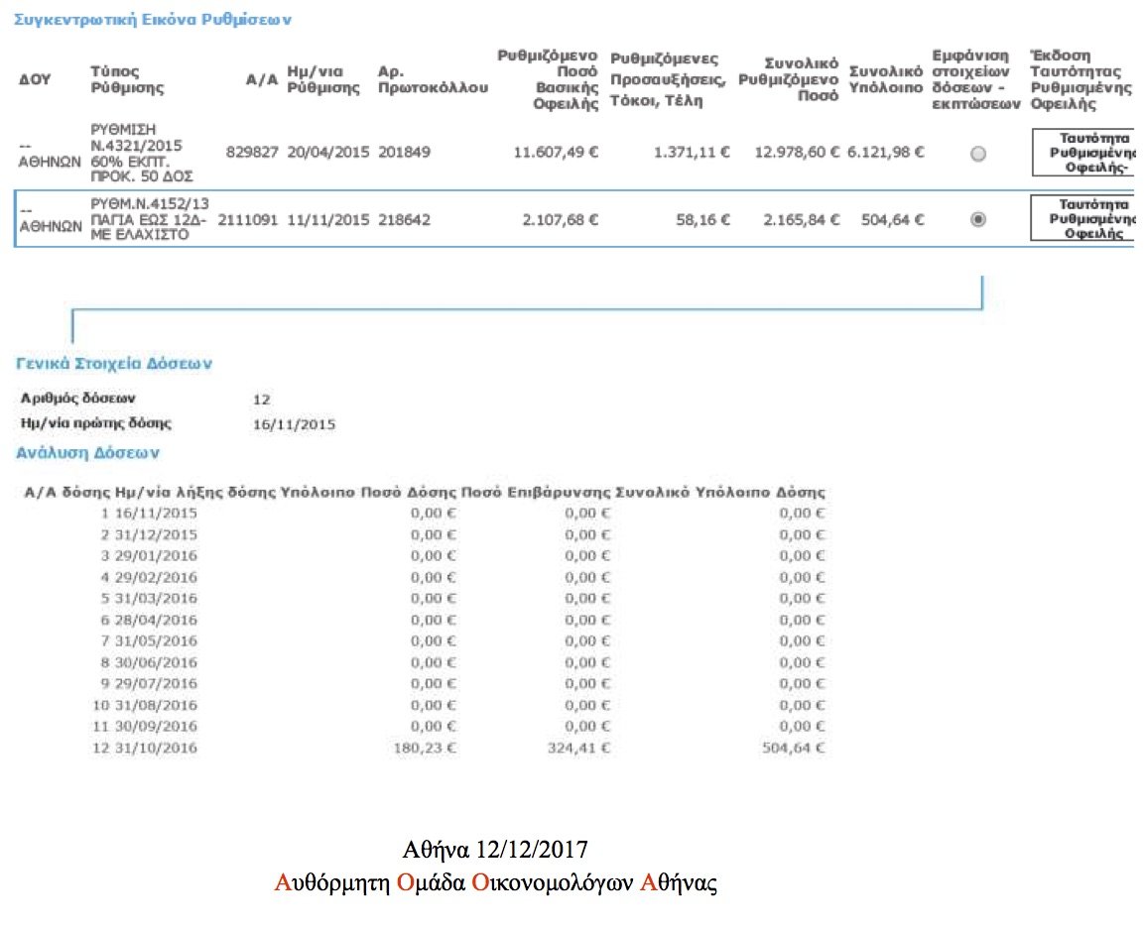Select the radio button in the 2111091 row
The width and height of the screenshot is (1144, 928).
[x=977, y=220]
